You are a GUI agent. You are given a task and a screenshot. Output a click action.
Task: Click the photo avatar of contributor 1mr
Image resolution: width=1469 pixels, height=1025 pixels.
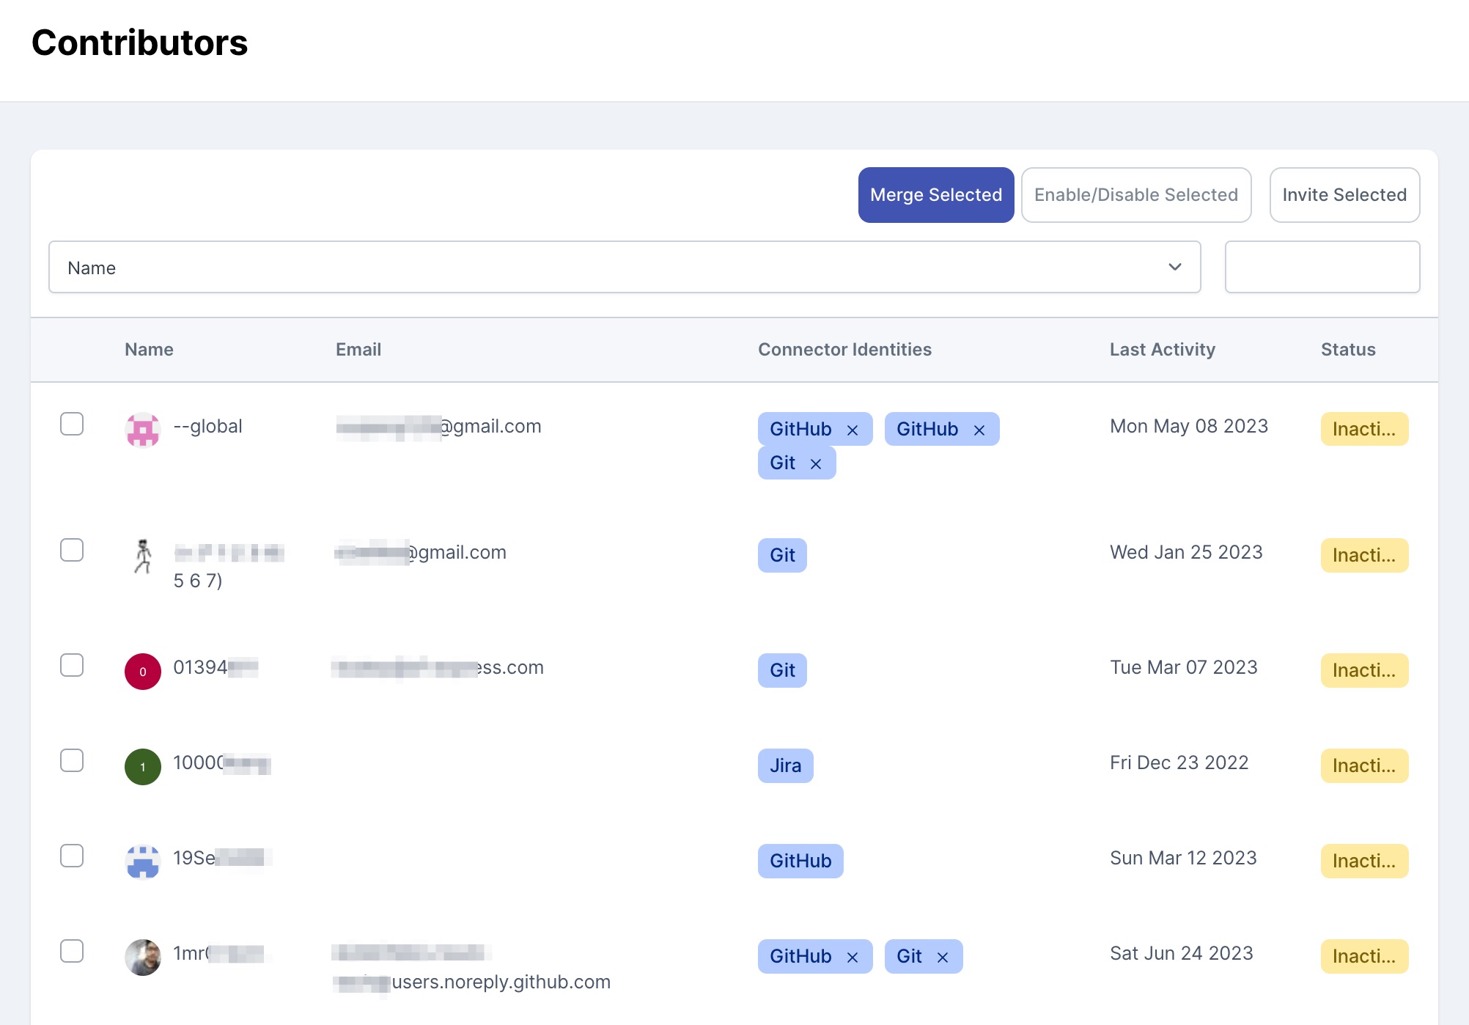[x=143, y=958]
